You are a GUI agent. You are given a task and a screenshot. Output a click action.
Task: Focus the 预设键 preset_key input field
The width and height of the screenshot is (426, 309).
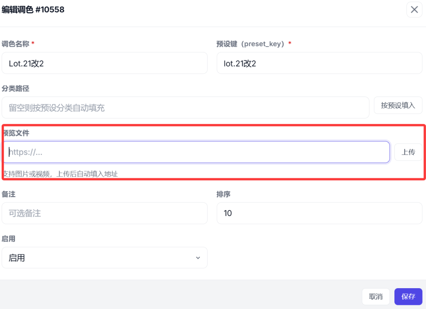coord(319,63)
